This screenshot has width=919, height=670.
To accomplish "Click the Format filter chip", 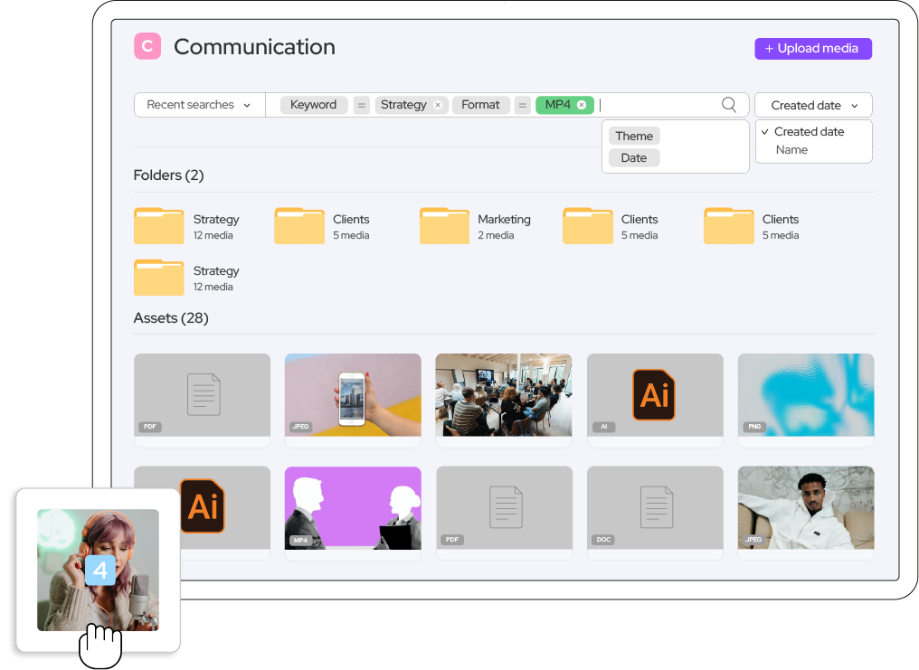I will (x=480, y=105).
